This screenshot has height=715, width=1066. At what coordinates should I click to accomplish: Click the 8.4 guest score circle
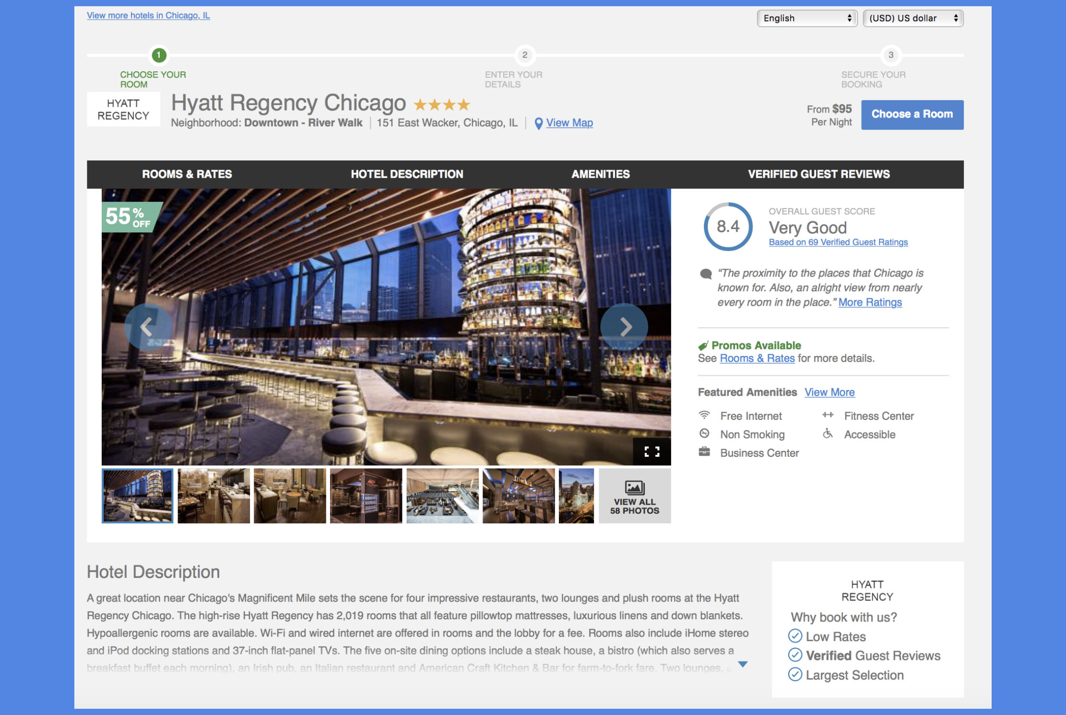tap(728, 227)
